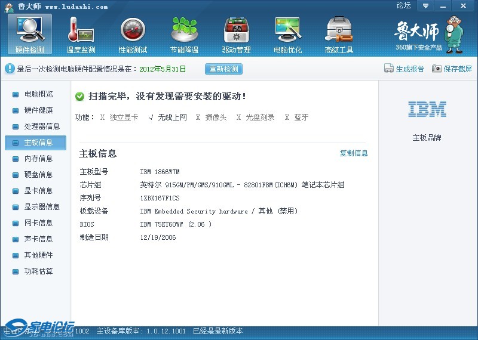
Task: Click the 复制信息 copy info link
Action: point(354,153)
